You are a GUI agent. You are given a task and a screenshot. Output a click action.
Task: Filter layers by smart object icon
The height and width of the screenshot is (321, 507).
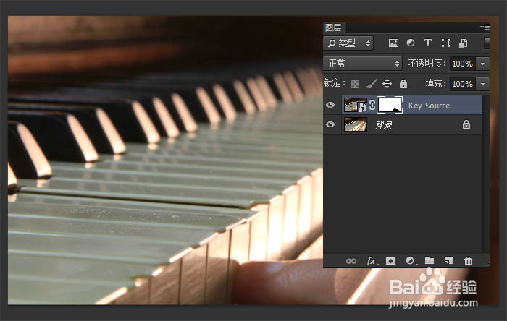tap(463, 43)
